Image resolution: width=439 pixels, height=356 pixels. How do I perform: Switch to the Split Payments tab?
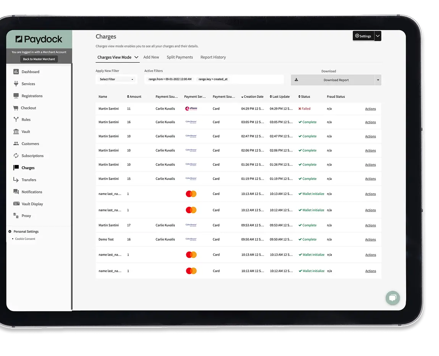tap(180, 57)
